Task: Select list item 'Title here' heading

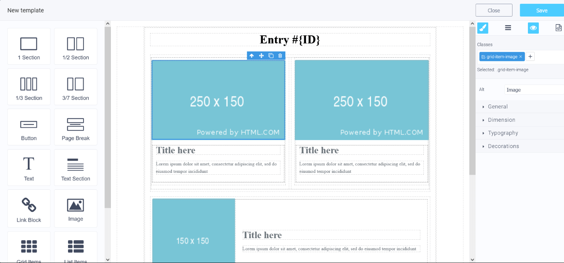Action: (331, 235)
